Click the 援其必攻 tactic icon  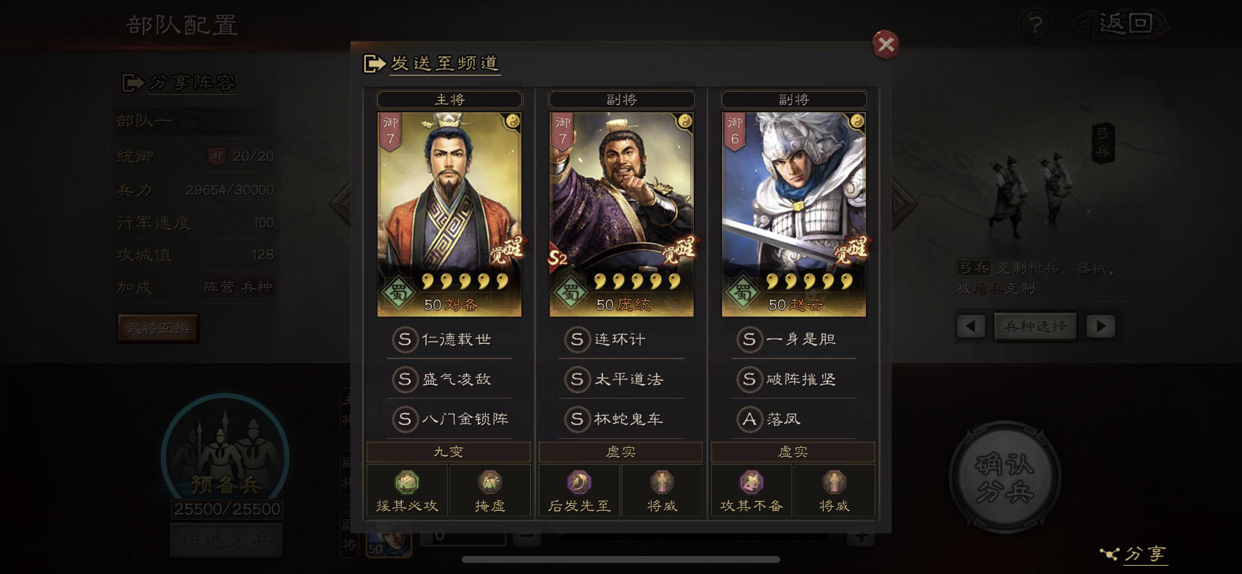coord(407,482)
